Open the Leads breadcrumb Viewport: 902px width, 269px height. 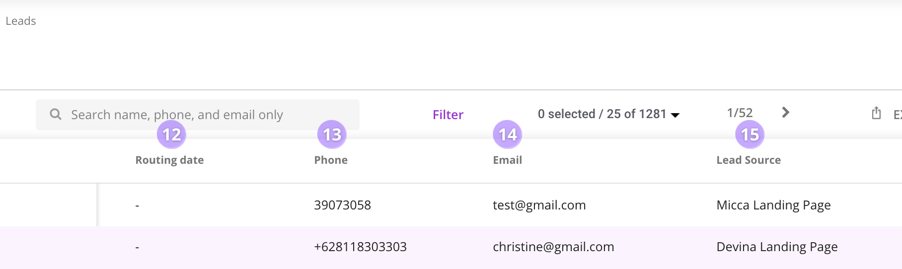21,21
